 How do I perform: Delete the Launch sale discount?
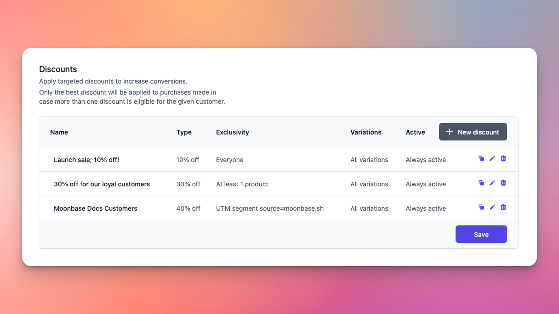(503, 158)
